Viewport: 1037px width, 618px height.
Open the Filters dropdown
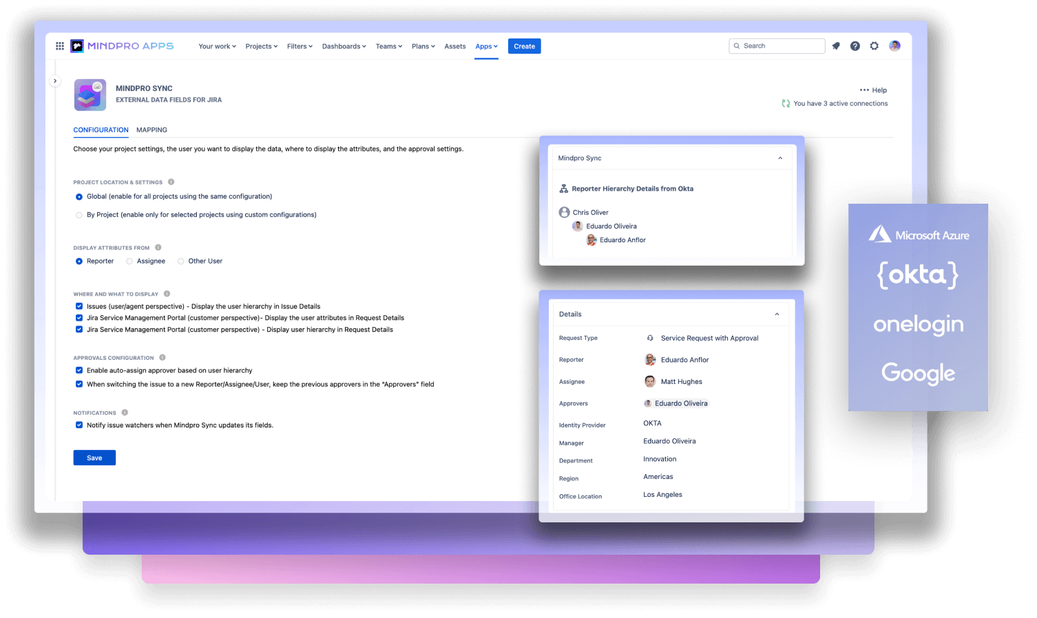click(300, 47)
